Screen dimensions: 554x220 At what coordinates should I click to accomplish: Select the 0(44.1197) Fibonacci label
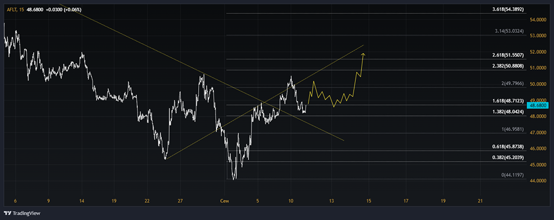coord(512,175)
